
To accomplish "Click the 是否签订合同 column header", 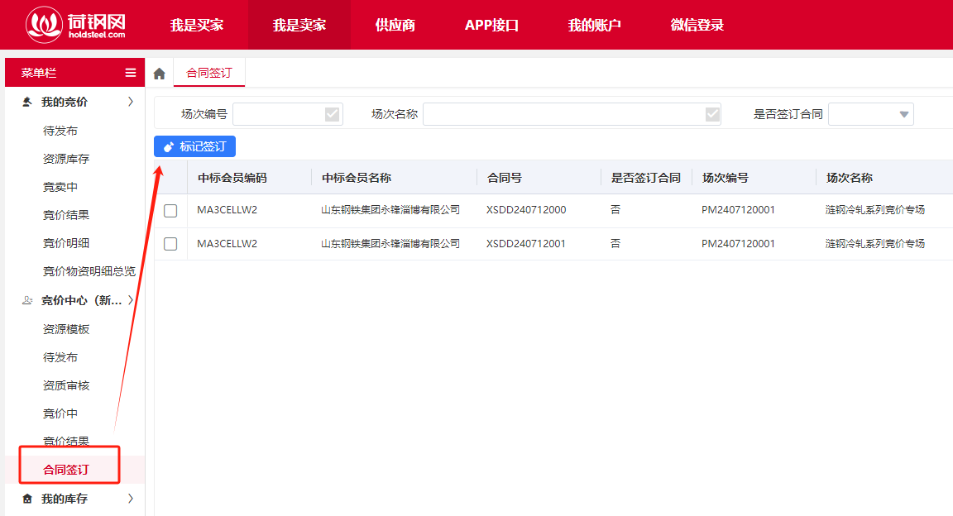I will [x=645, y=178].
